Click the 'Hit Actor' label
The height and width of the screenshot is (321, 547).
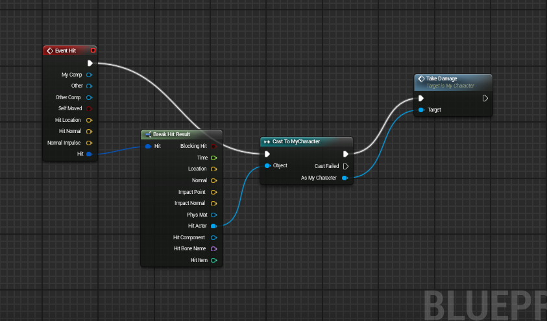[197, 226]
